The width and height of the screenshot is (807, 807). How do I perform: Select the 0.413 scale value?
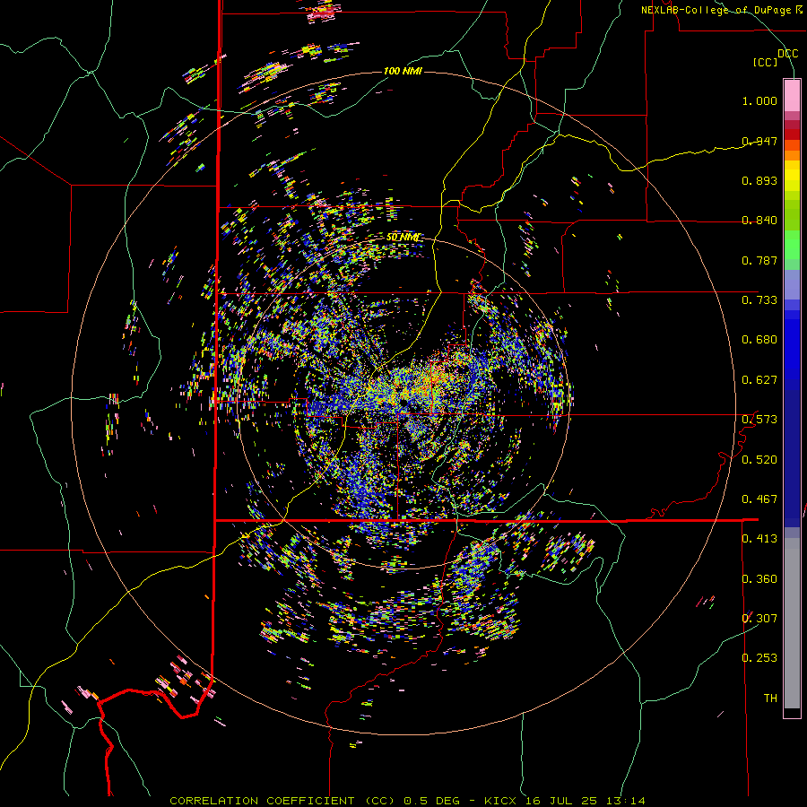[759, 539]
